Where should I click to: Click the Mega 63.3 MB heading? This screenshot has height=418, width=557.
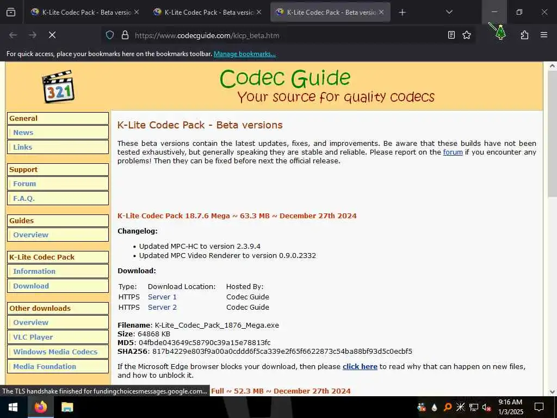pos(237,216)
